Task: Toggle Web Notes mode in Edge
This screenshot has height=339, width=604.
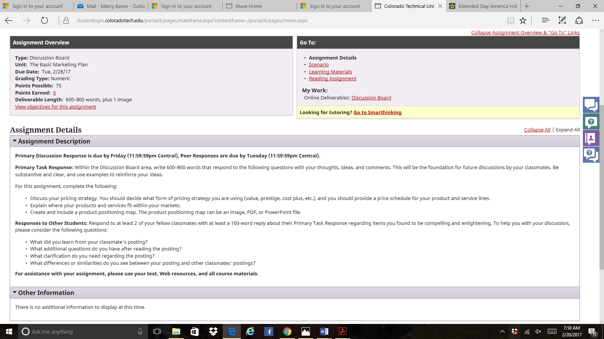Action: pos(562,20)
